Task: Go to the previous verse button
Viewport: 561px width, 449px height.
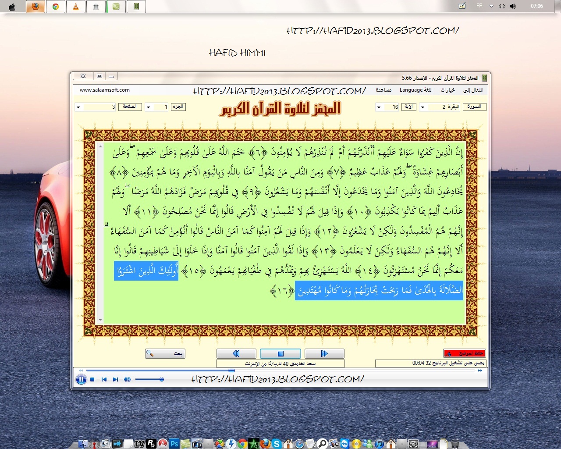Action: pos(236,353)
